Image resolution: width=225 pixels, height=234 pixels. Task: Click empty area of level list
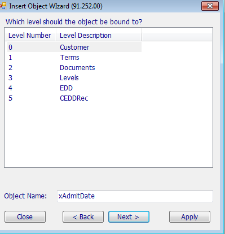[108, 135]
